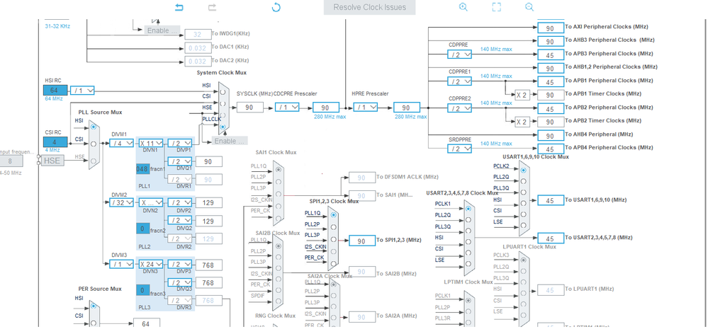Open the CDPPRE1 /2 dropdown

coord(460,81)
